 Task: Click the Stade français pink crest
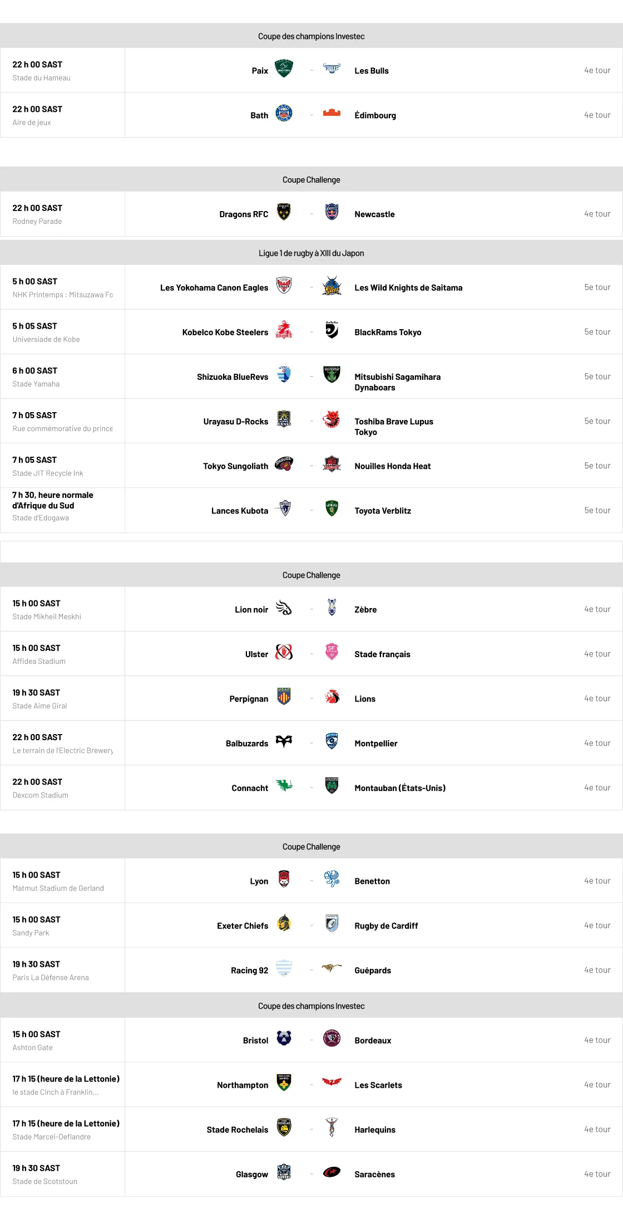click(x=332, y=652)
